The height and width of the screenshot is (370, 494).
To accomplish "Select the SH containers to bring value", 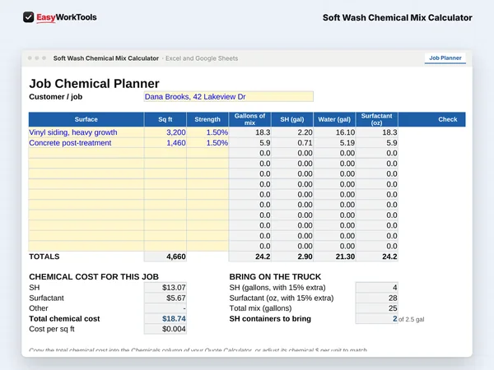I will (377, 319).
